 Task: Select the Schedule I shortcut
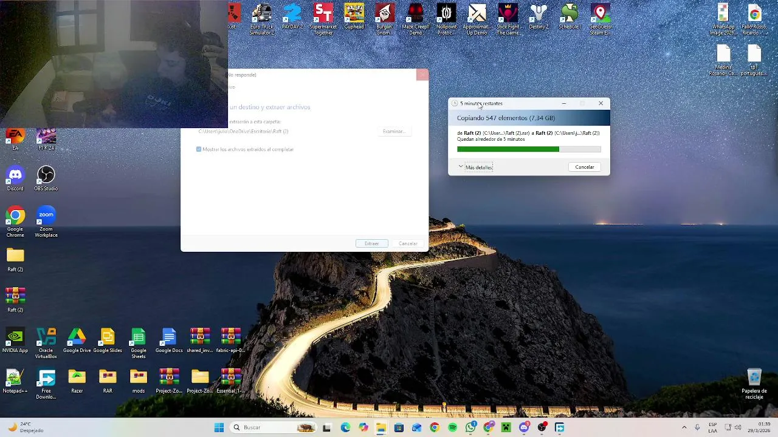[570, 17]
